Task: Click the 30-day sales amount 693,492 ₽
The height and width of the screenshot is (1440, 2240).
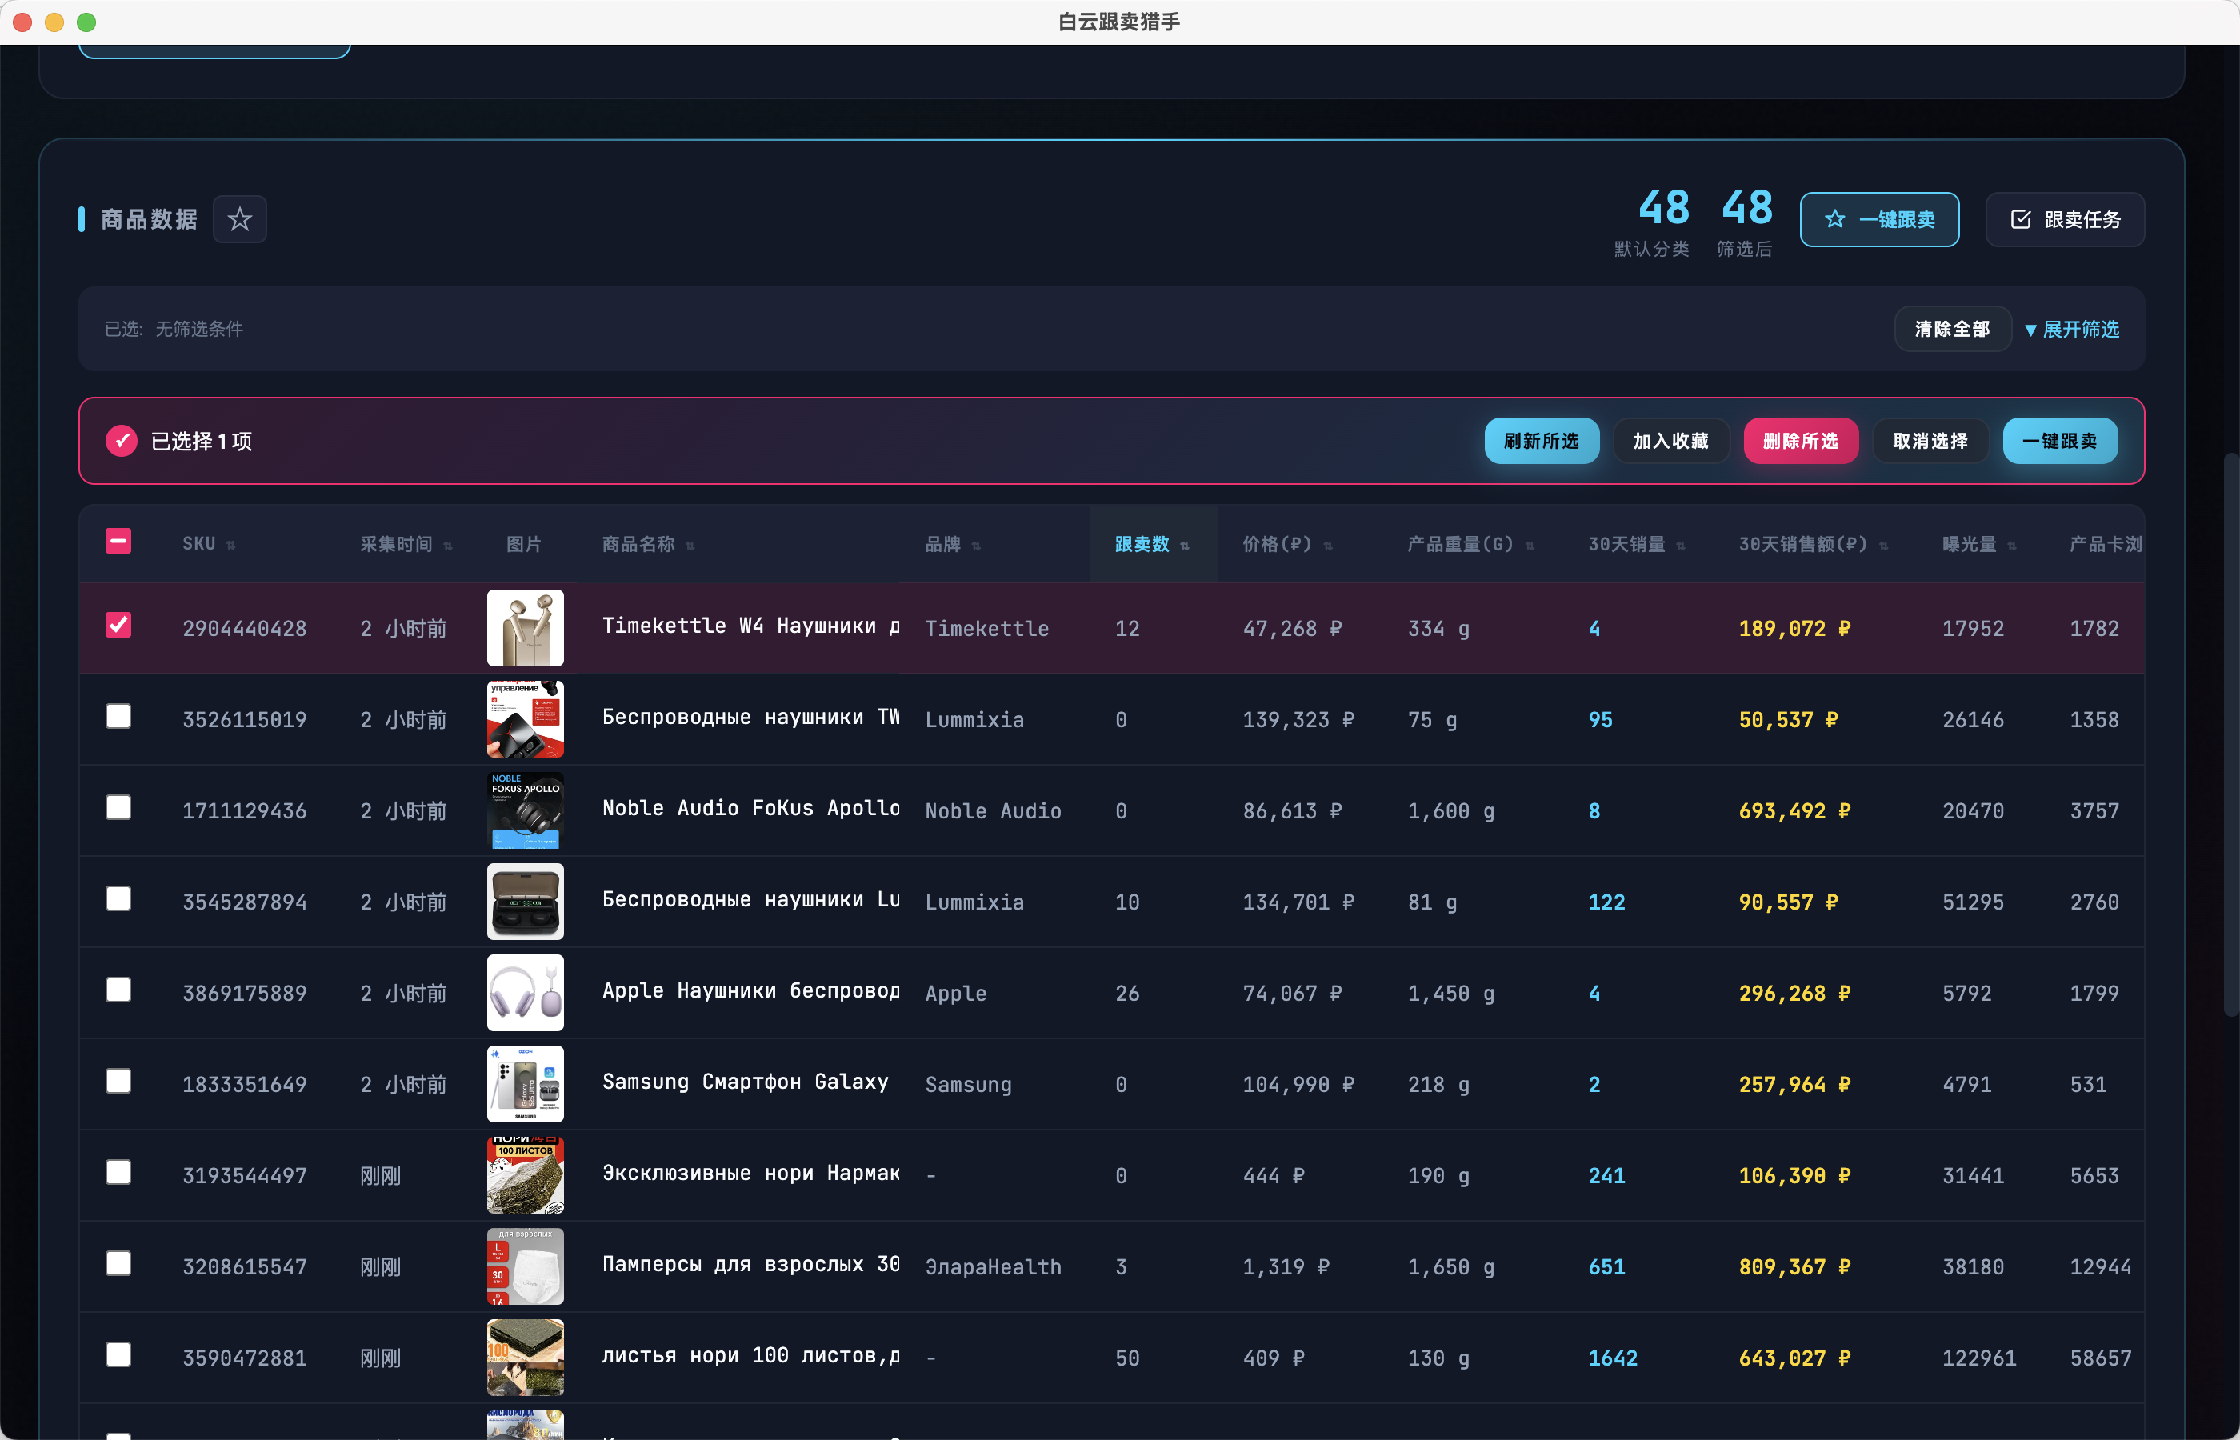Action: pyautogui.click(x=1794, y=810)
